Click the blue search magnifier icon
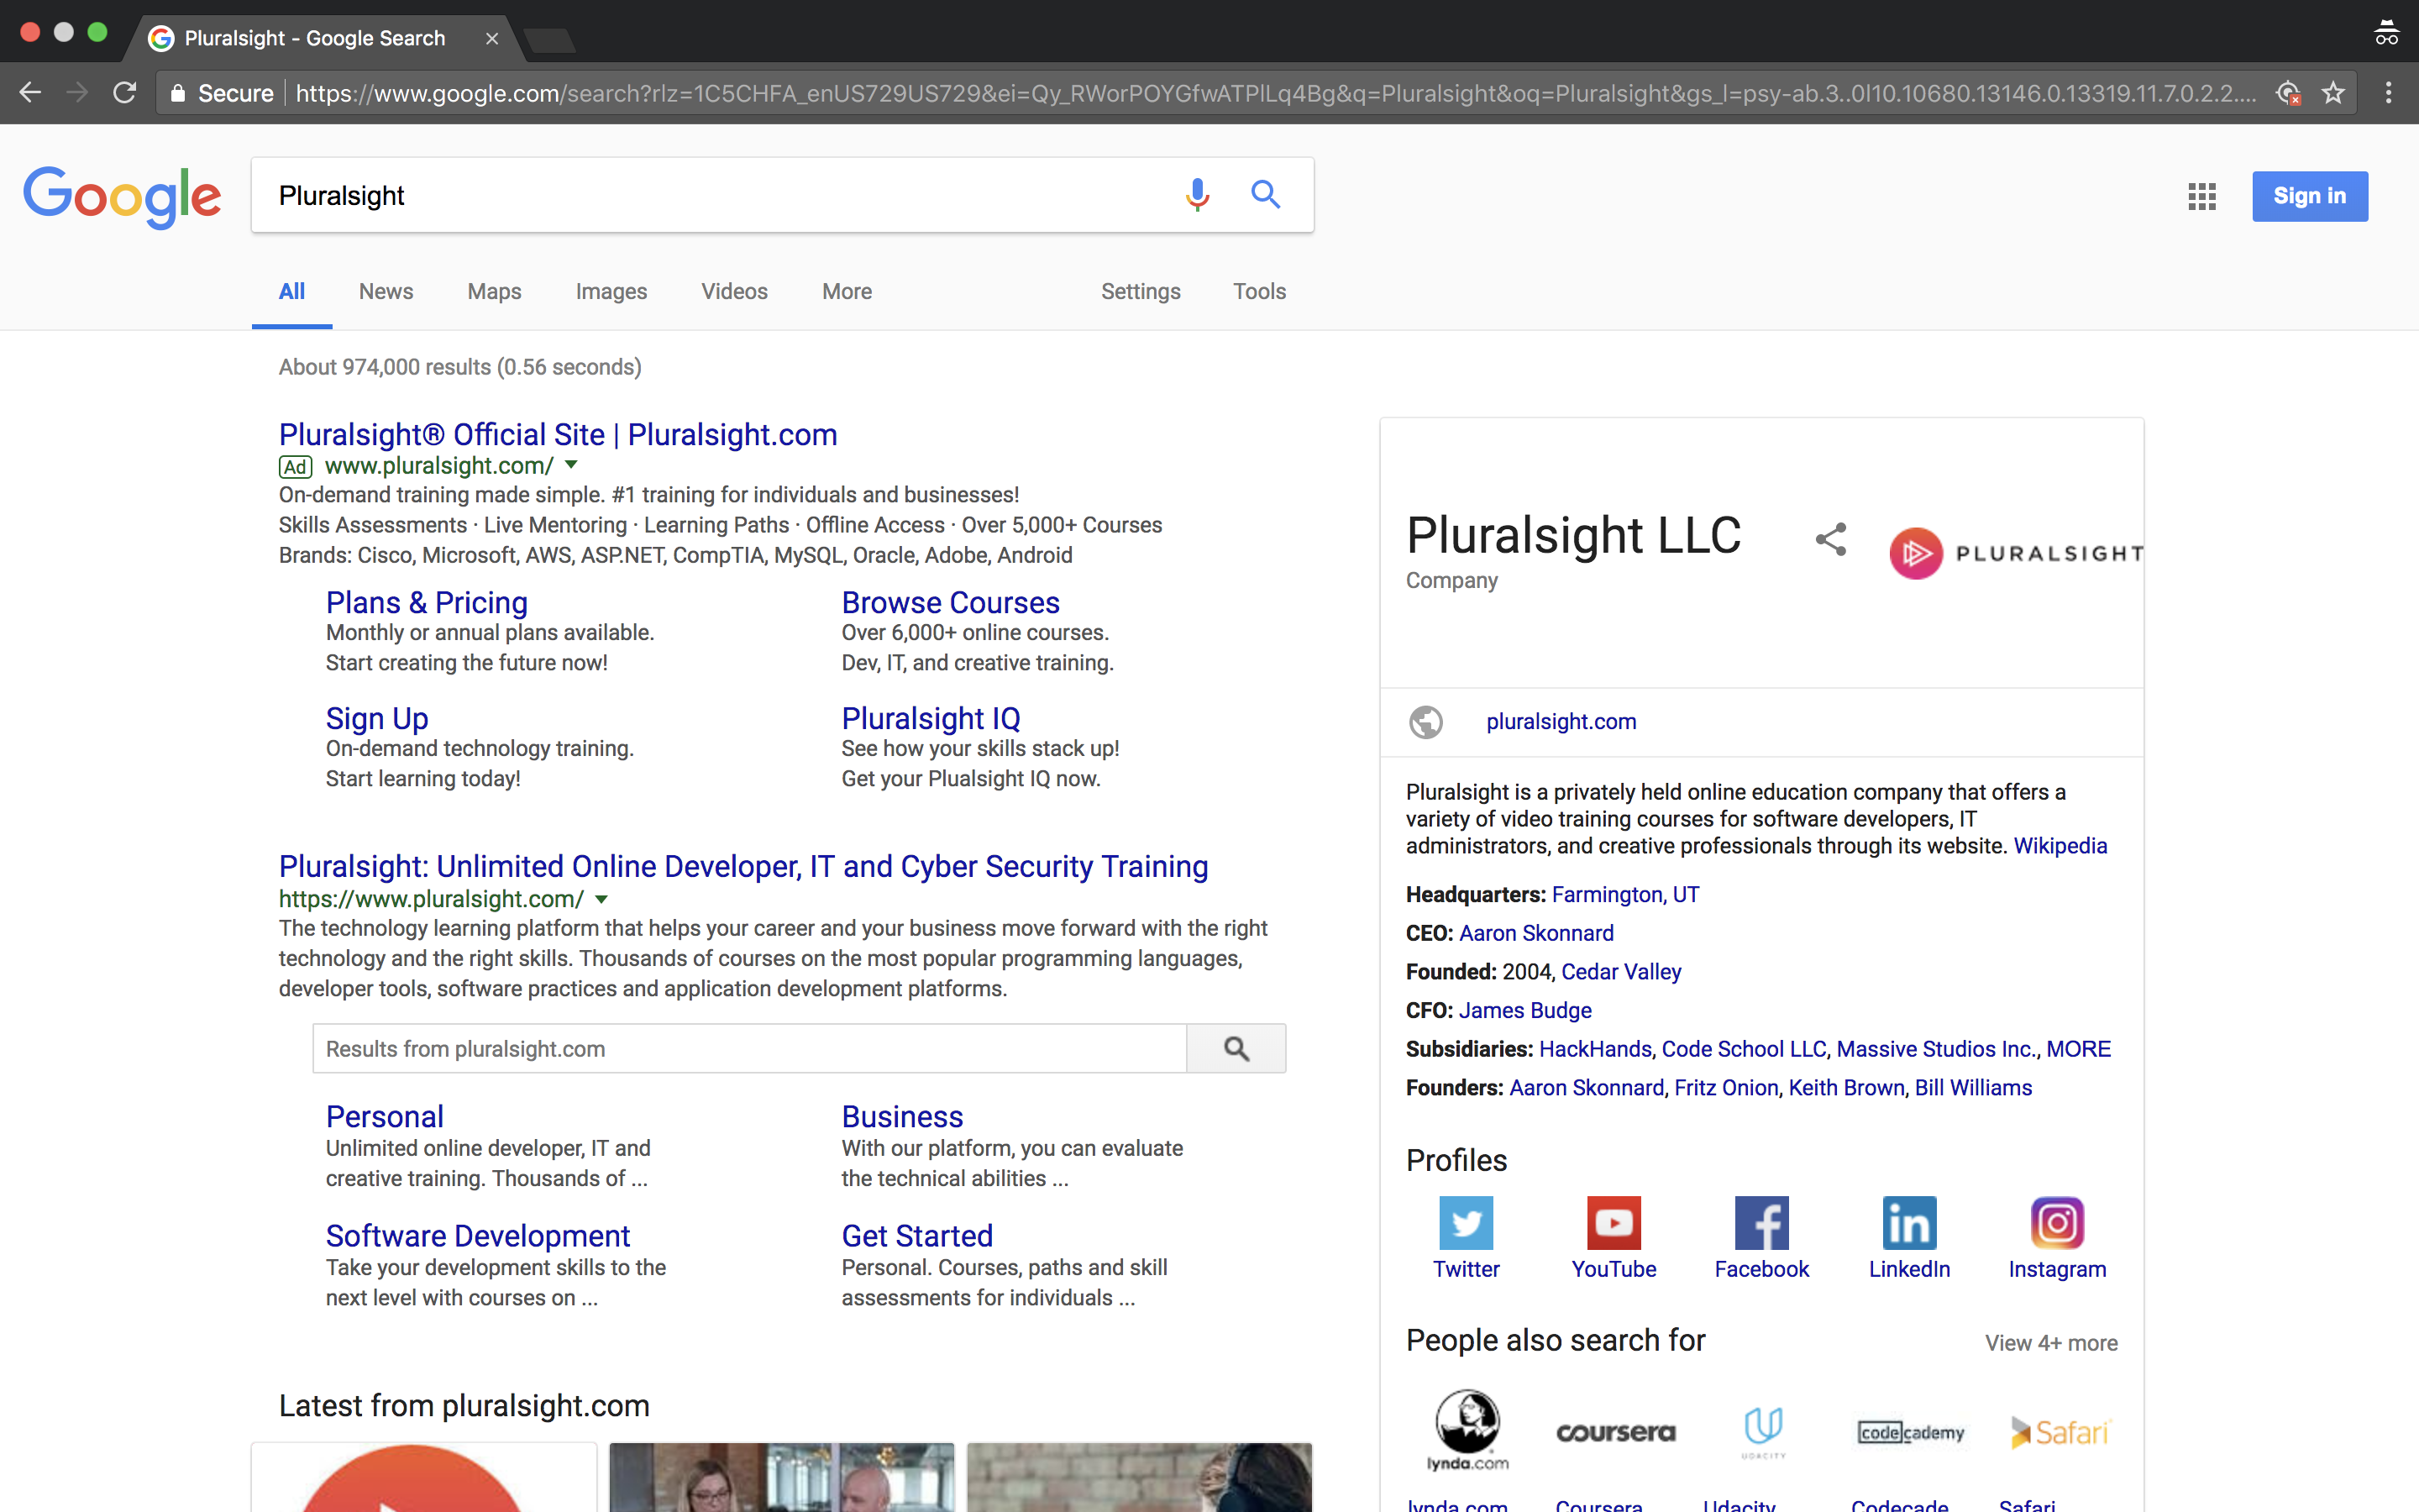This screenshot has height=1512, width=2419. [1266, 194]
